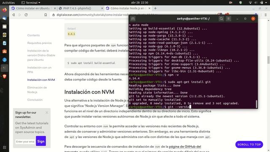
Task: Click the shield tray icon
Action: click(x=241, y=3)
